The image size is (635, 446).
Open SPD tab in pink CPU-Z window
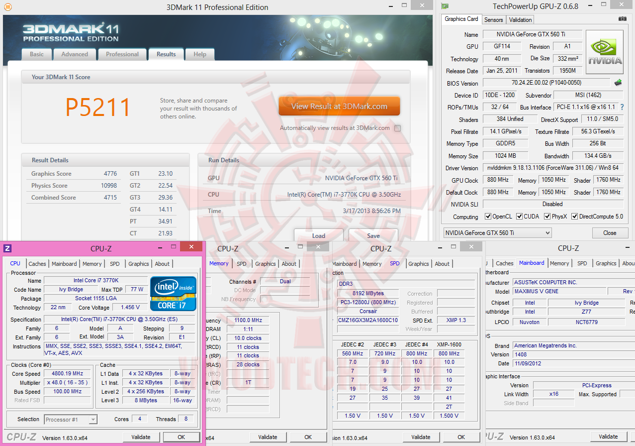click(115, 264)
